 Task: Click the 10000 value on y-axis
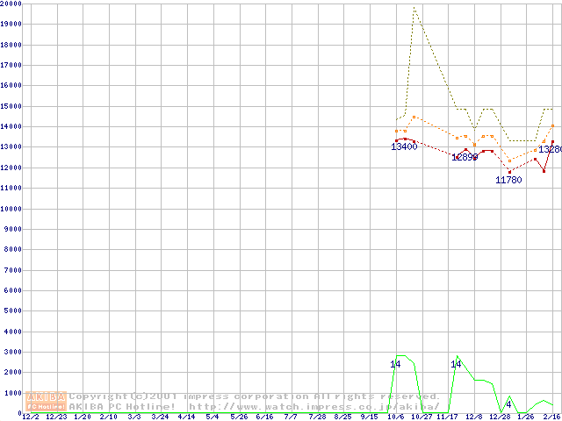pos(11,209)
